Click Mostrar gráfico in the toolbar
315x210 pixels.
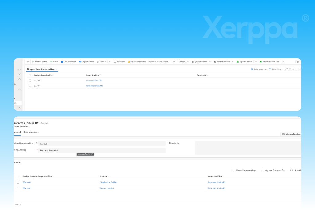click(x=39, y=61)
